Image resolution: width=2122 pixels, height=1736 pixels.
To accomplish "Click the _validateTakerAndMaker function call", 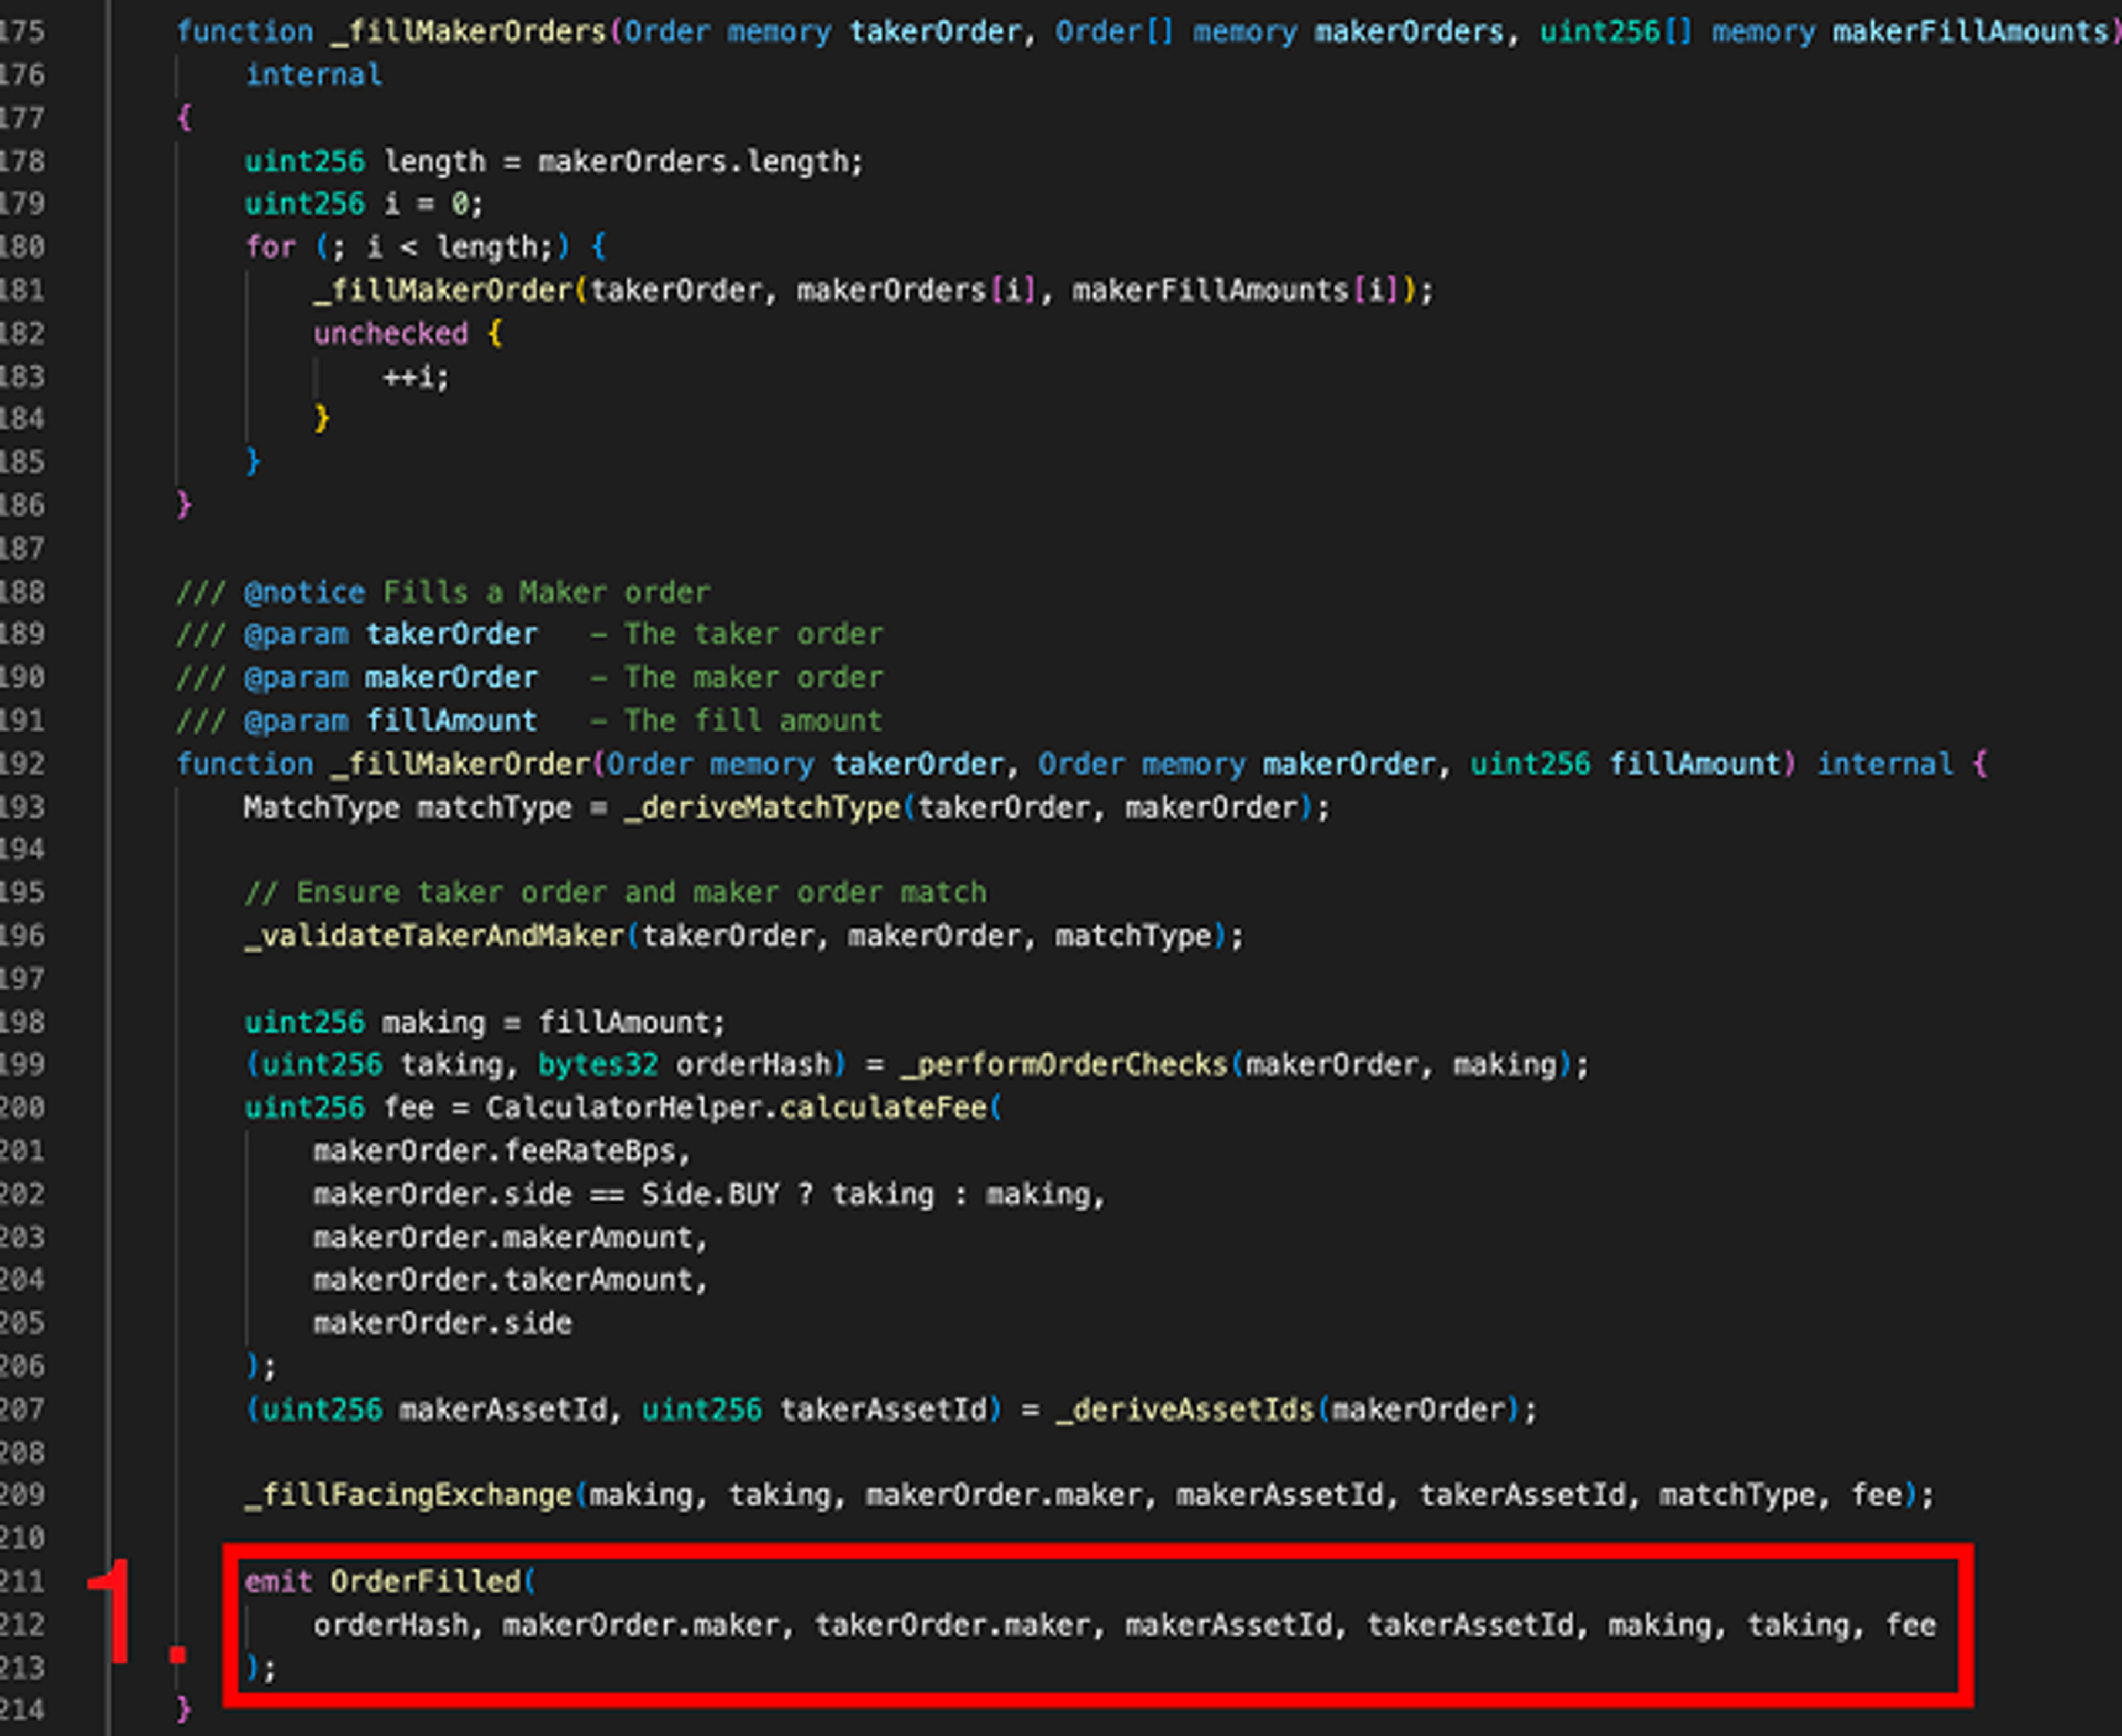I will pos(435,936).
